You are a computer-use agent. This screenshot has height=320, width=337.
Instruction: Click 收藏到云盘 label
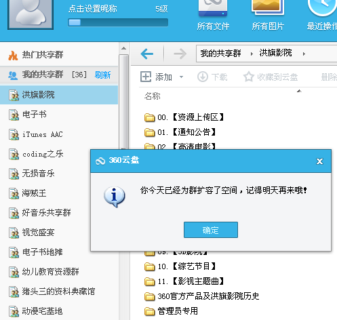[277, 77]
